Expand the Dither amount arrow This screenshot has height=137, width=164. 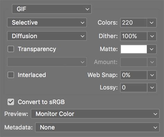point(152,36)
